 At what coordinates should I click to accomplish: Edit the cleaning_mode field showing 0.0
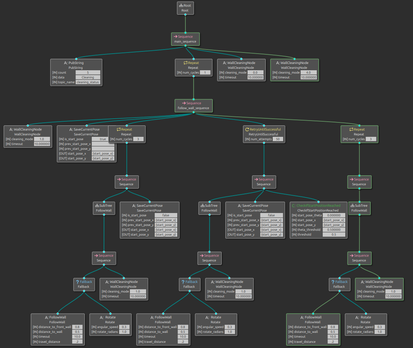tap(255, 72)
